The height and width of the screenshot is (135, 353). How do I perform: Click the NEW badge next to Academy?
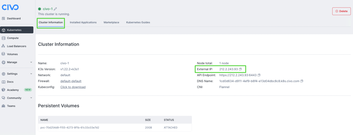[x=28, y=90]
